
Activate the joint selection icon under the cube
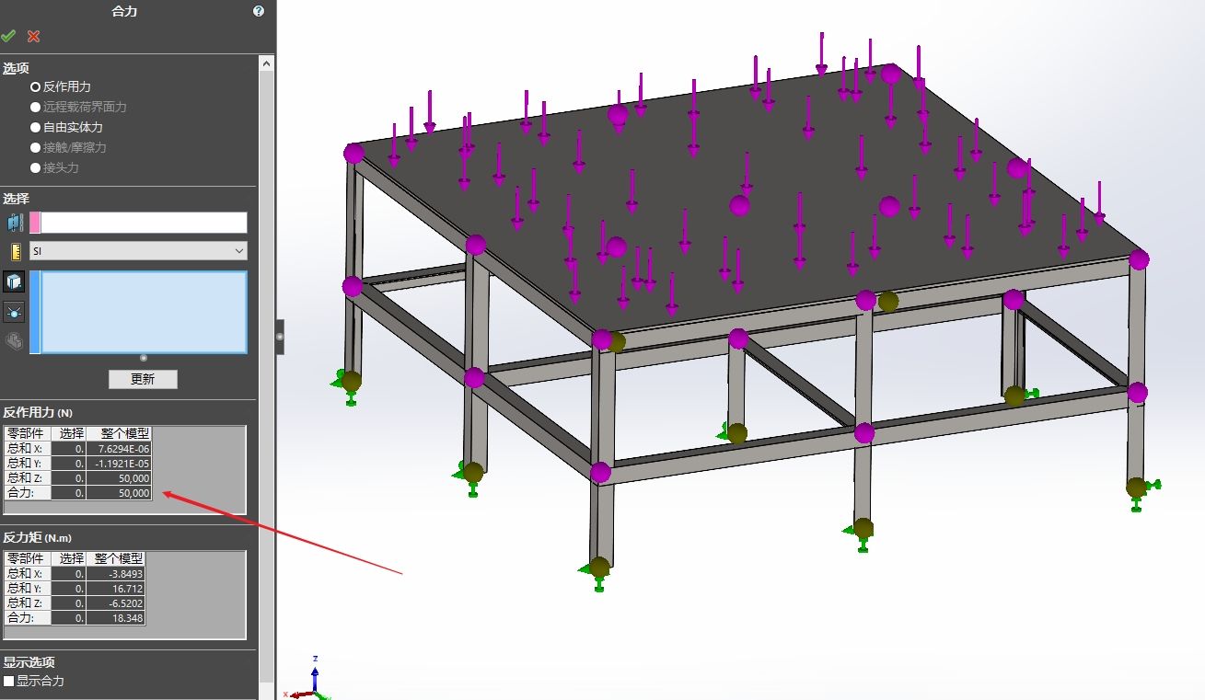point(14,312)
